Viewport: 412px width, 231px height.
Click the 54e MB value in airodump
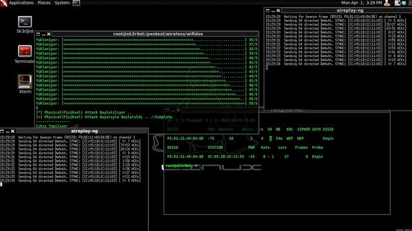[279, 139]
